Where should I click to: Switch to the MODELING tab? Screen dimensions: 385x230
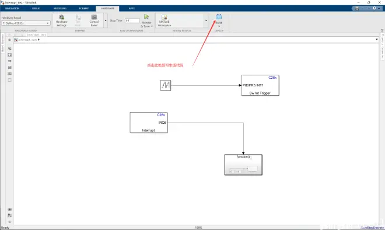pyautogui.click(x=60, y=8)
